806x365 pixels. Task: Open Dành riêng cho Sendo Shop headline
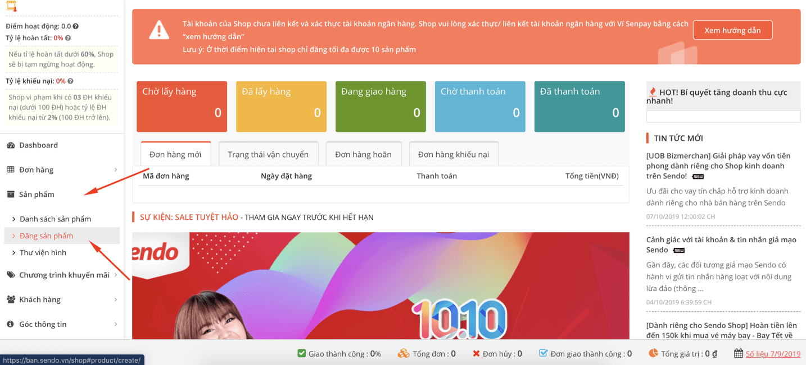coord(722,330)
